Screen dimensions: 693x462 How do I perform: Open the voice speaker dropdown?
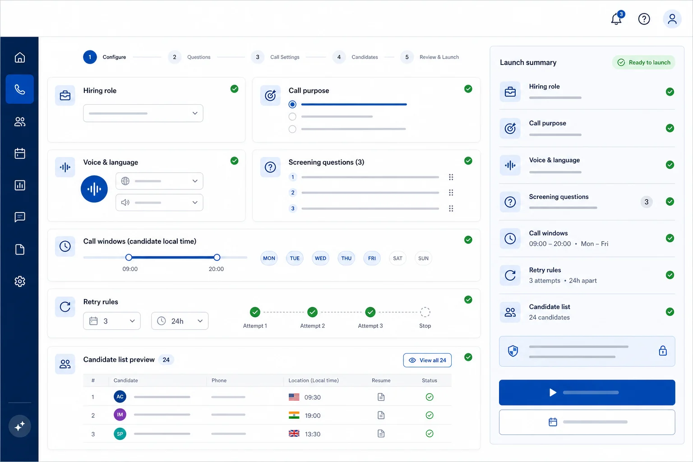coord(159,203)
